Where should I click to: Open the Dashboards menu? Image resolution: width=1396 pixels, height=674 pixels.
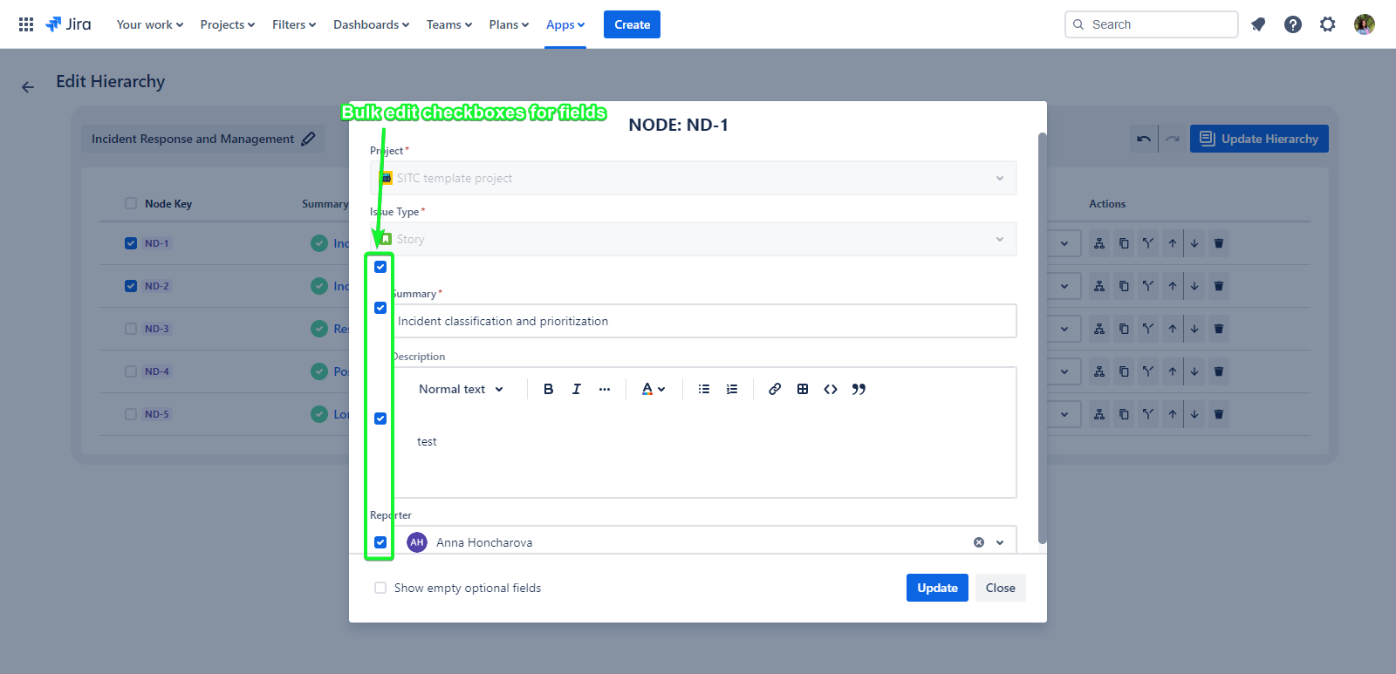371,24
